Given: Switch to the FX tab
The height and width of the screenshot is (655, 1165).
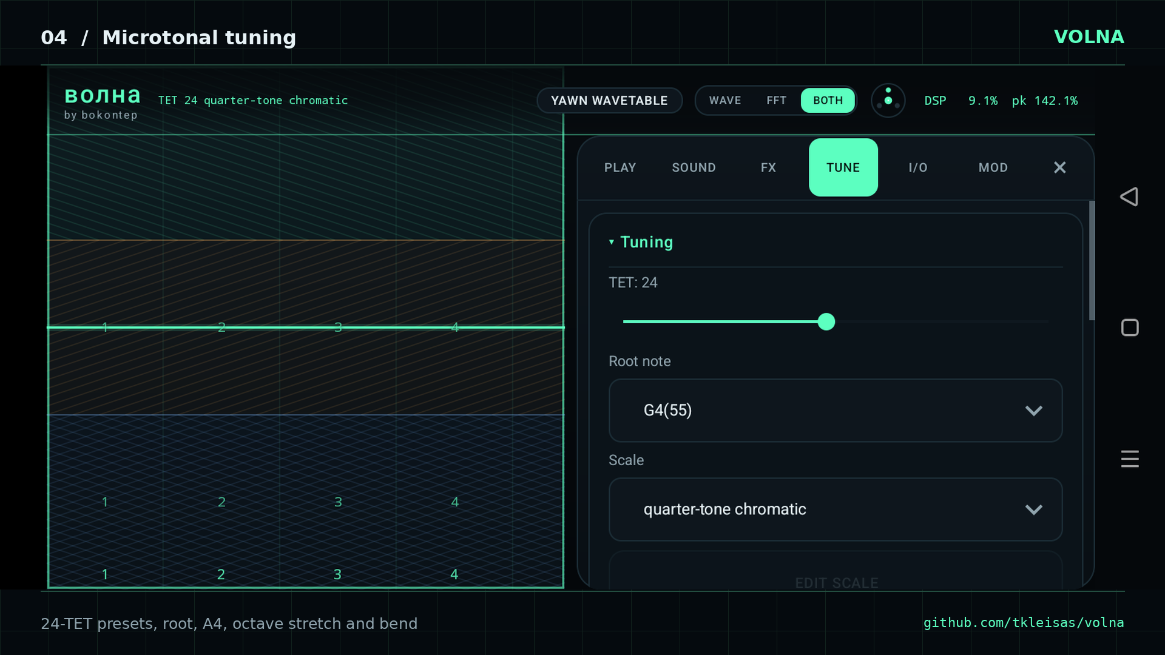Looking at the screenshot, I should click(768, 167).
